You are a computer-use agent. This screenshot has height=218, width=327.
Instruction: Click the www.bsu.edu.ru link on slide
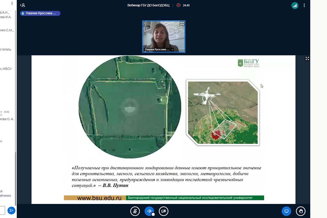pyautogui.click(x=99, y=198)
